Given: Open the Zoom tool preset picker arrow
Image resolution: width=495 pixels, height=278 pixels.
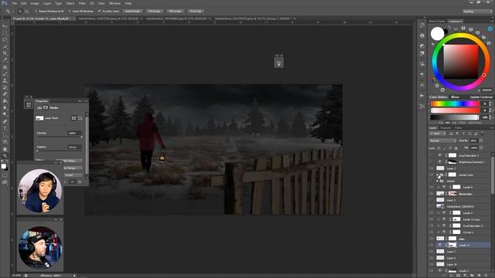Looking at the screenshot, I should coord(13,12).
